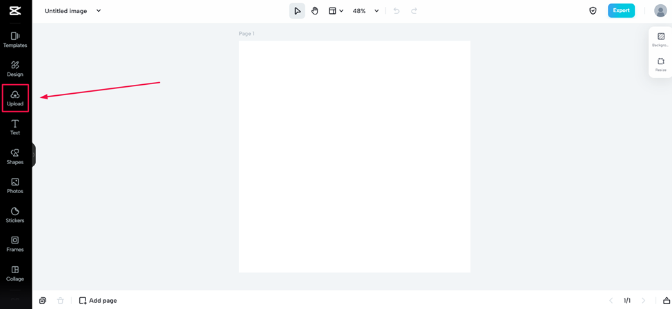Click Add page button

click(x=98, y=301)
